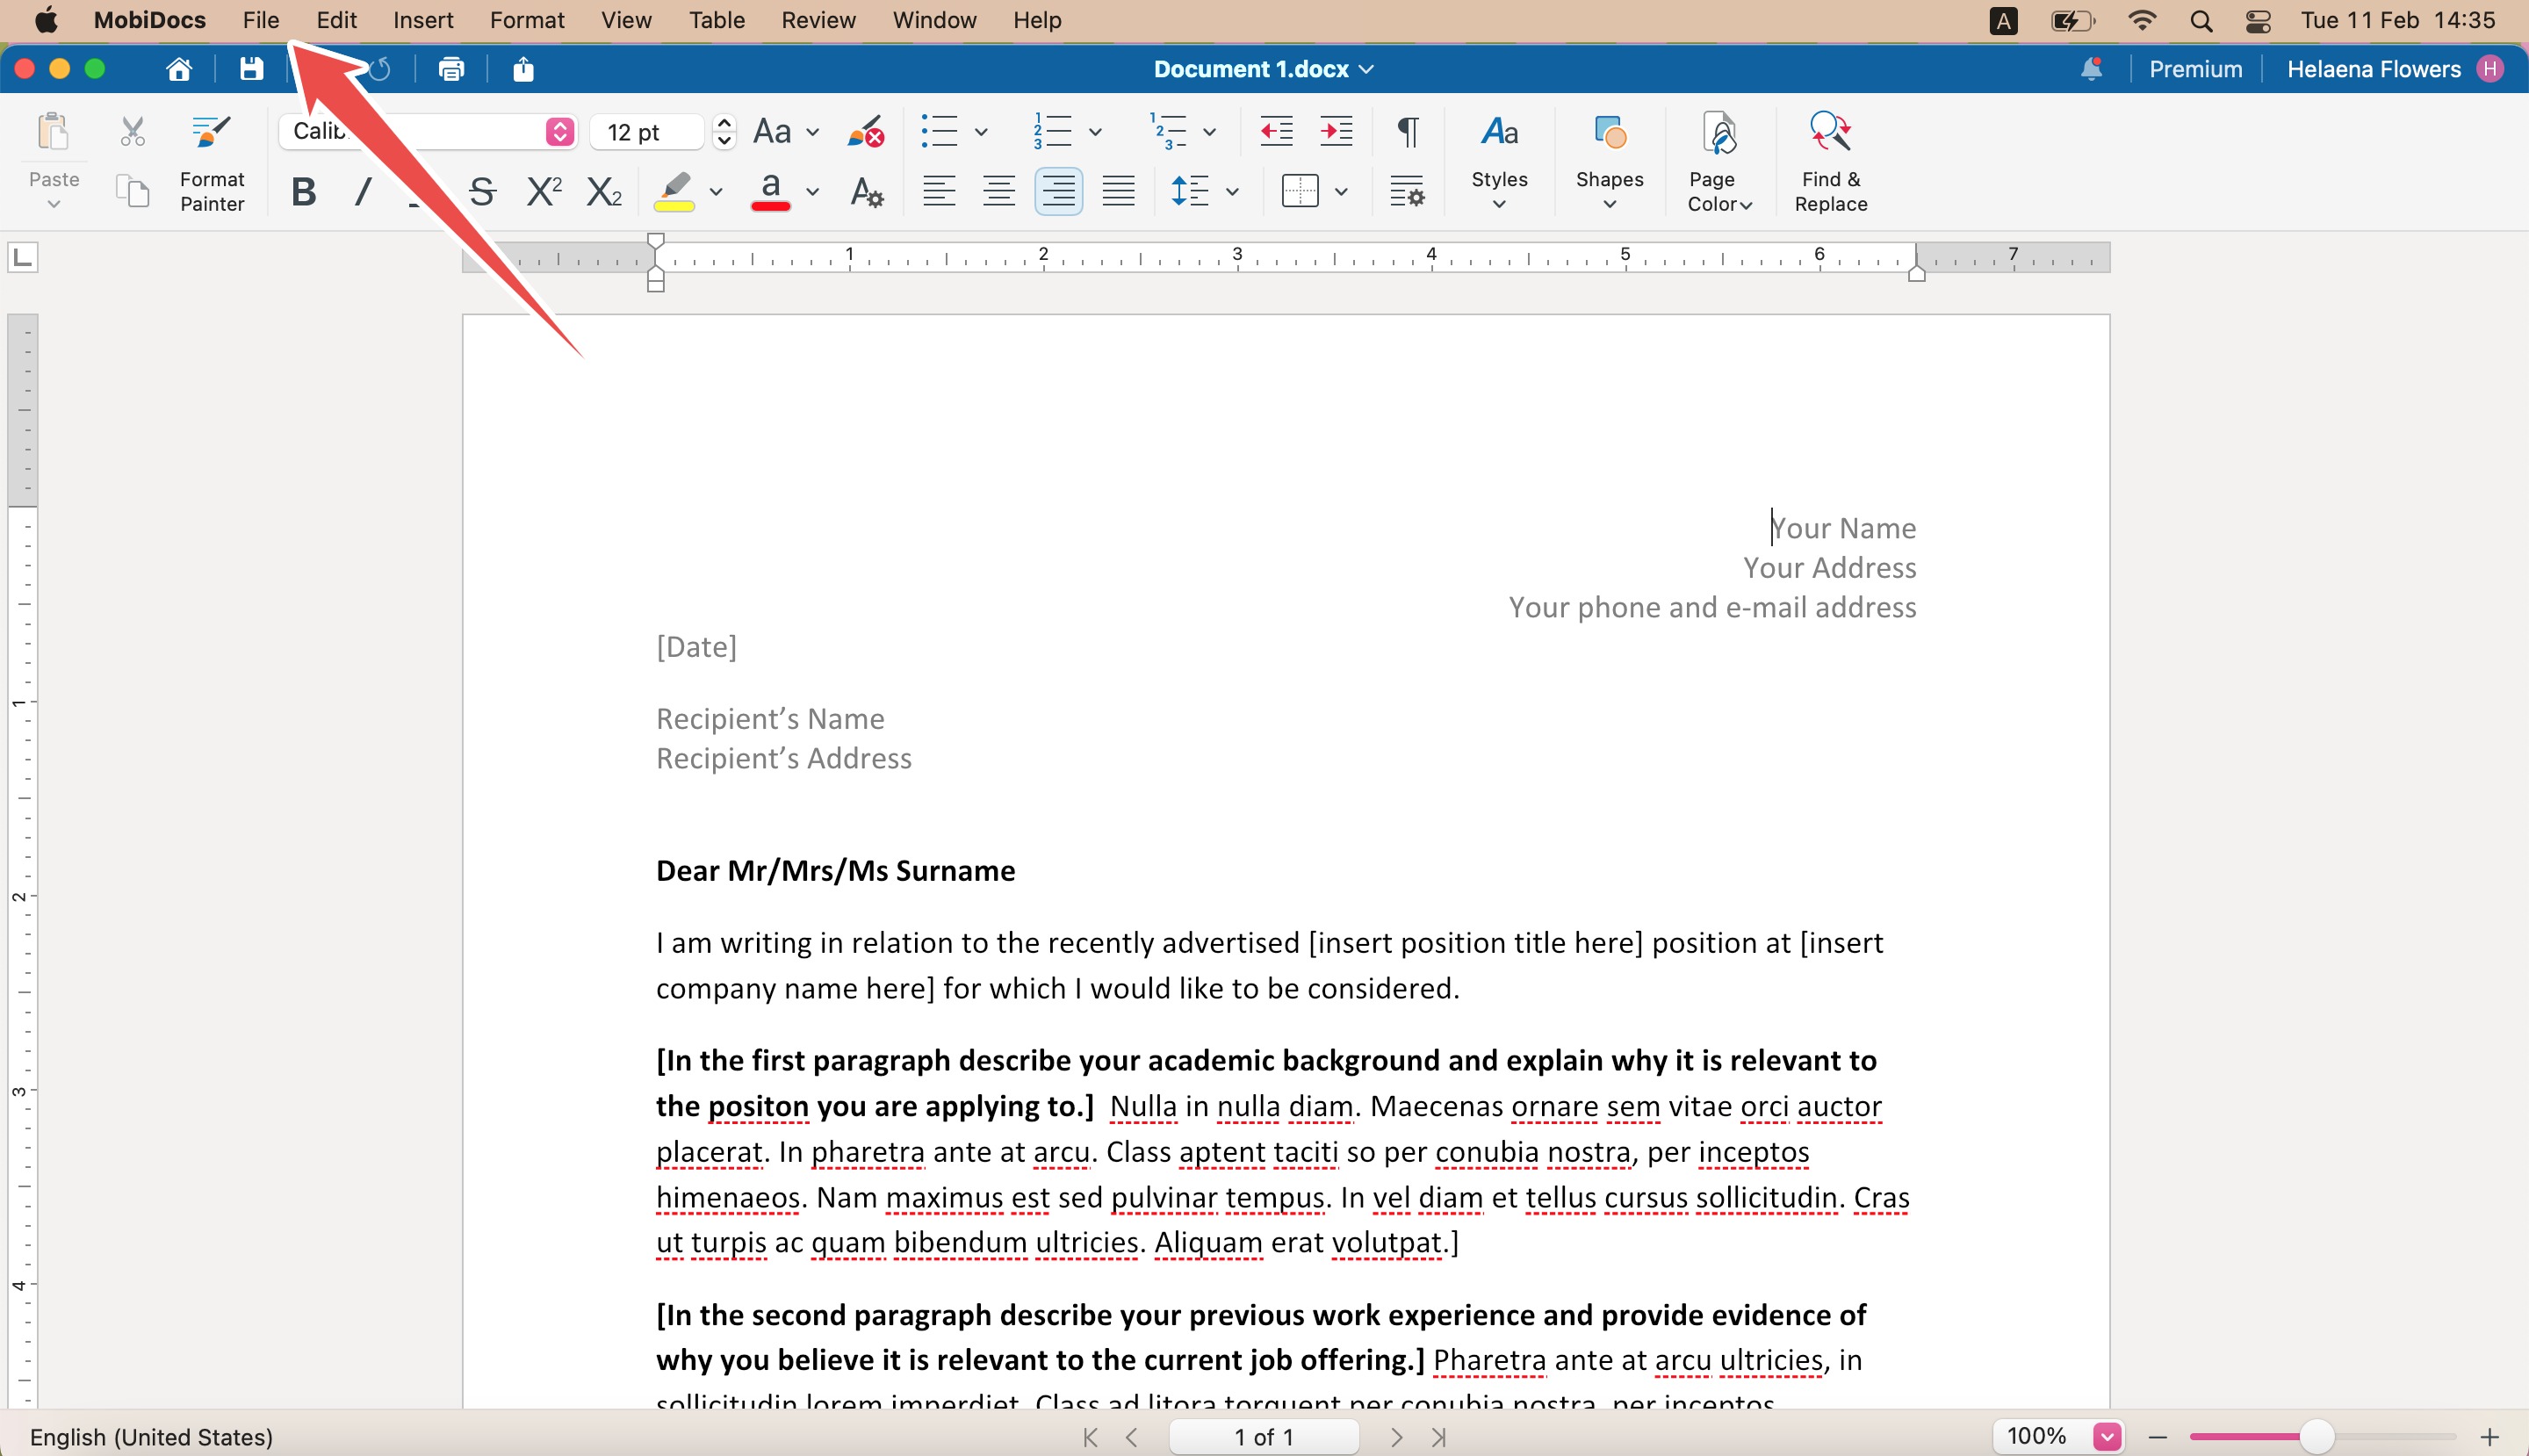Save the document with the floppy icon

point(251,69)
